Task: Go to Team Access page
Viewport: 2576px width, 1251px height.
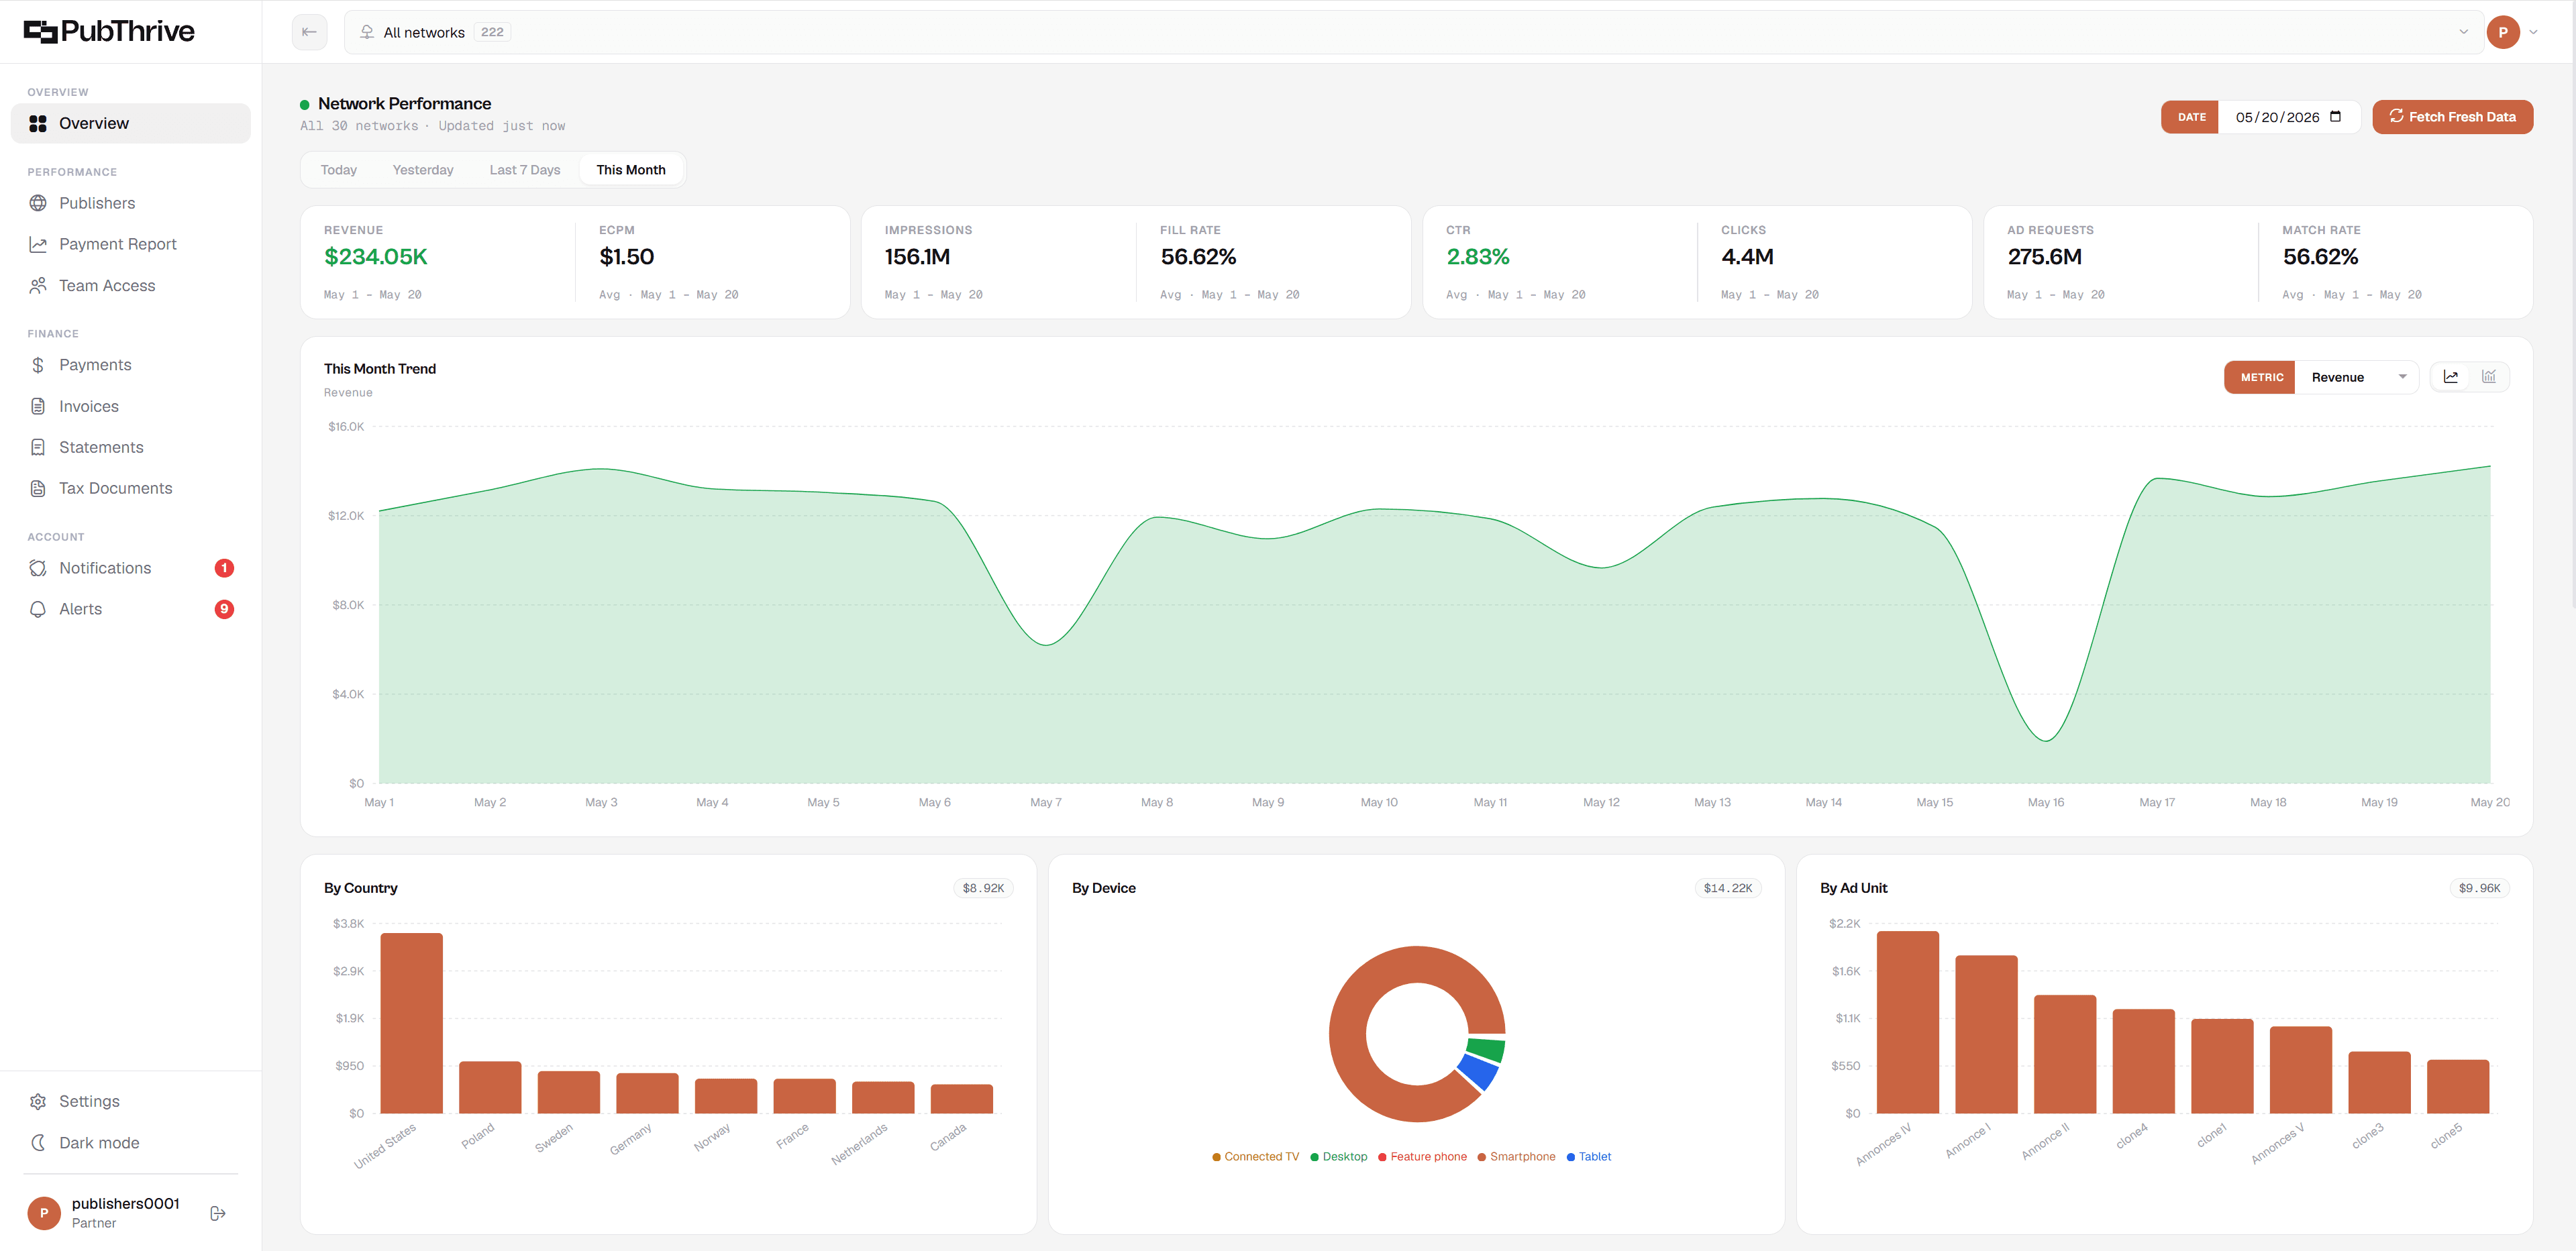Action: click(130, 286)
